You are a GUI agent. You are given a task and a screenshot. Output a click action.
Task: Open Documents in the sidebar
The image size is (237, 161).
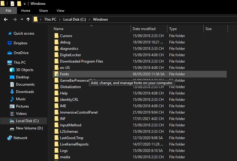pos(25,84)
